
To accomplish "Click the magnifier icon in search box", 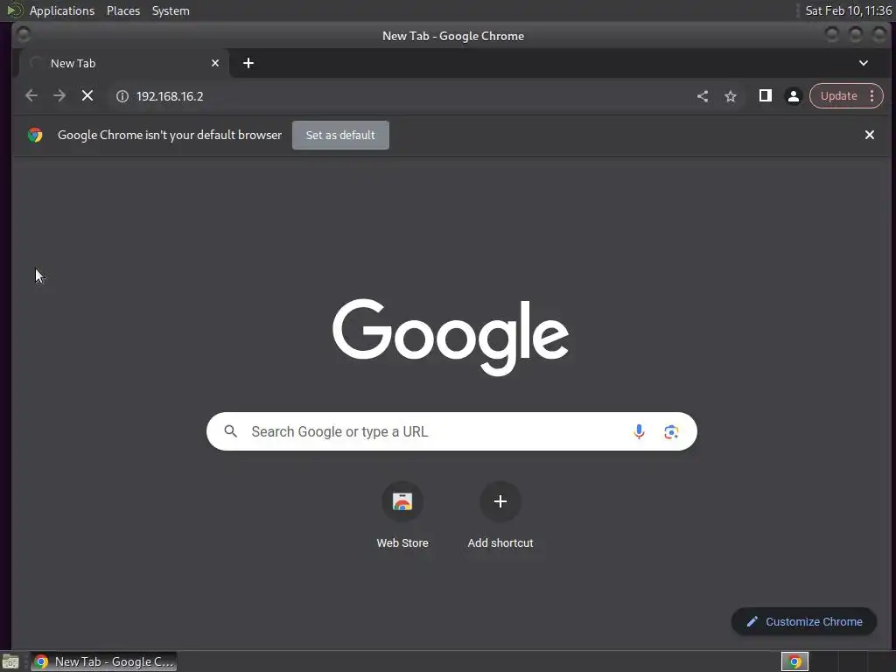I will click(x=231, y=431).
